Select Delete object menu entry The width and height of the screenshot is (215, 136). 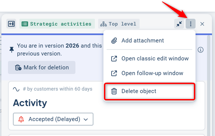[x=139, y=91]
